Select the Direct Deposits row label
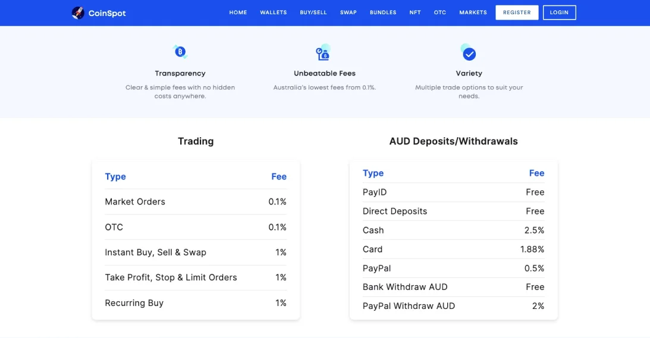This screenshot has width=650, height=338. pyautogui.click(x=395, y=211)
